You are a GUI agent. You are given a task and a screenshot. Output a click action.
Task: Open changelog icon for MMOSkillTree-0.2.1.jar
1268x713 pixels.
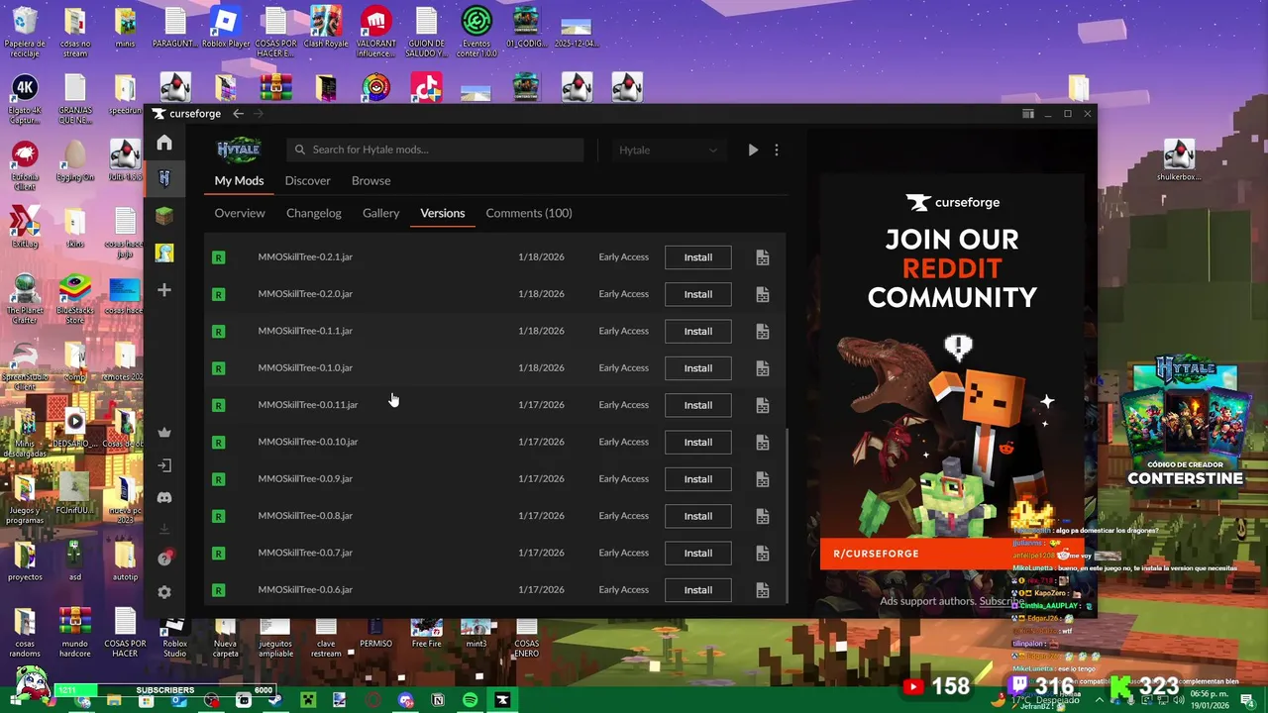pos(763,257)
